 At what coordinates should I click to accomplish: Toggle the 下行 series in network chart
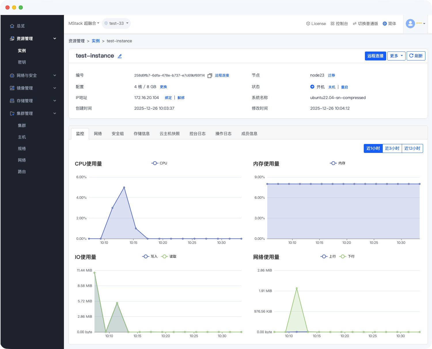pyautogui.click(x=347, y=257)
